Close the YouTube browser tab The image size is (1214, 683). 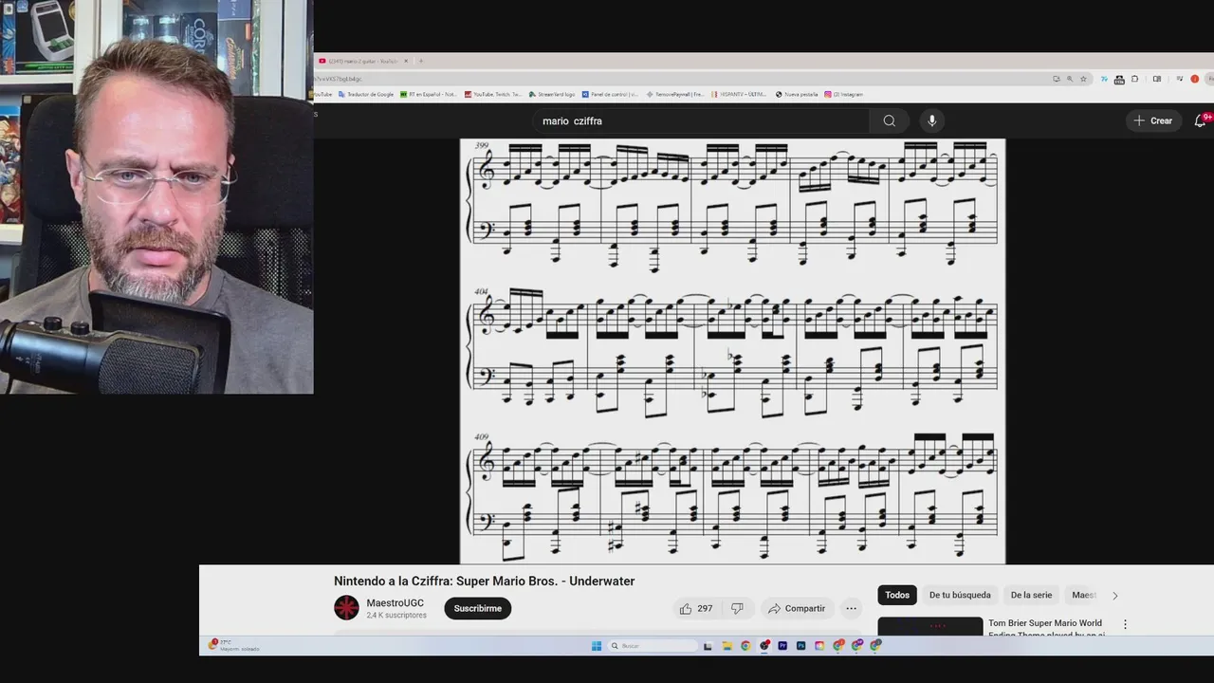406,61
